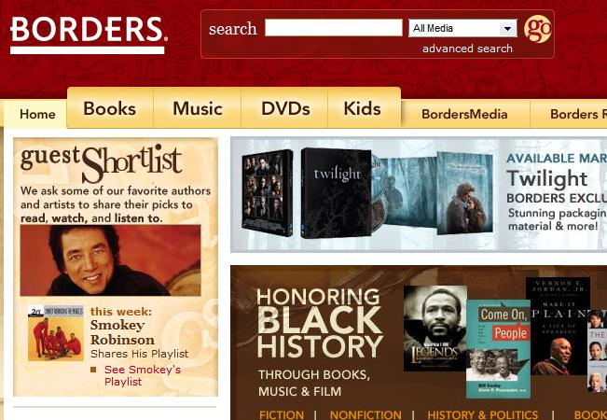607x420 pixels.
Task: Open the Legends album cover
Action: [435, 329]
